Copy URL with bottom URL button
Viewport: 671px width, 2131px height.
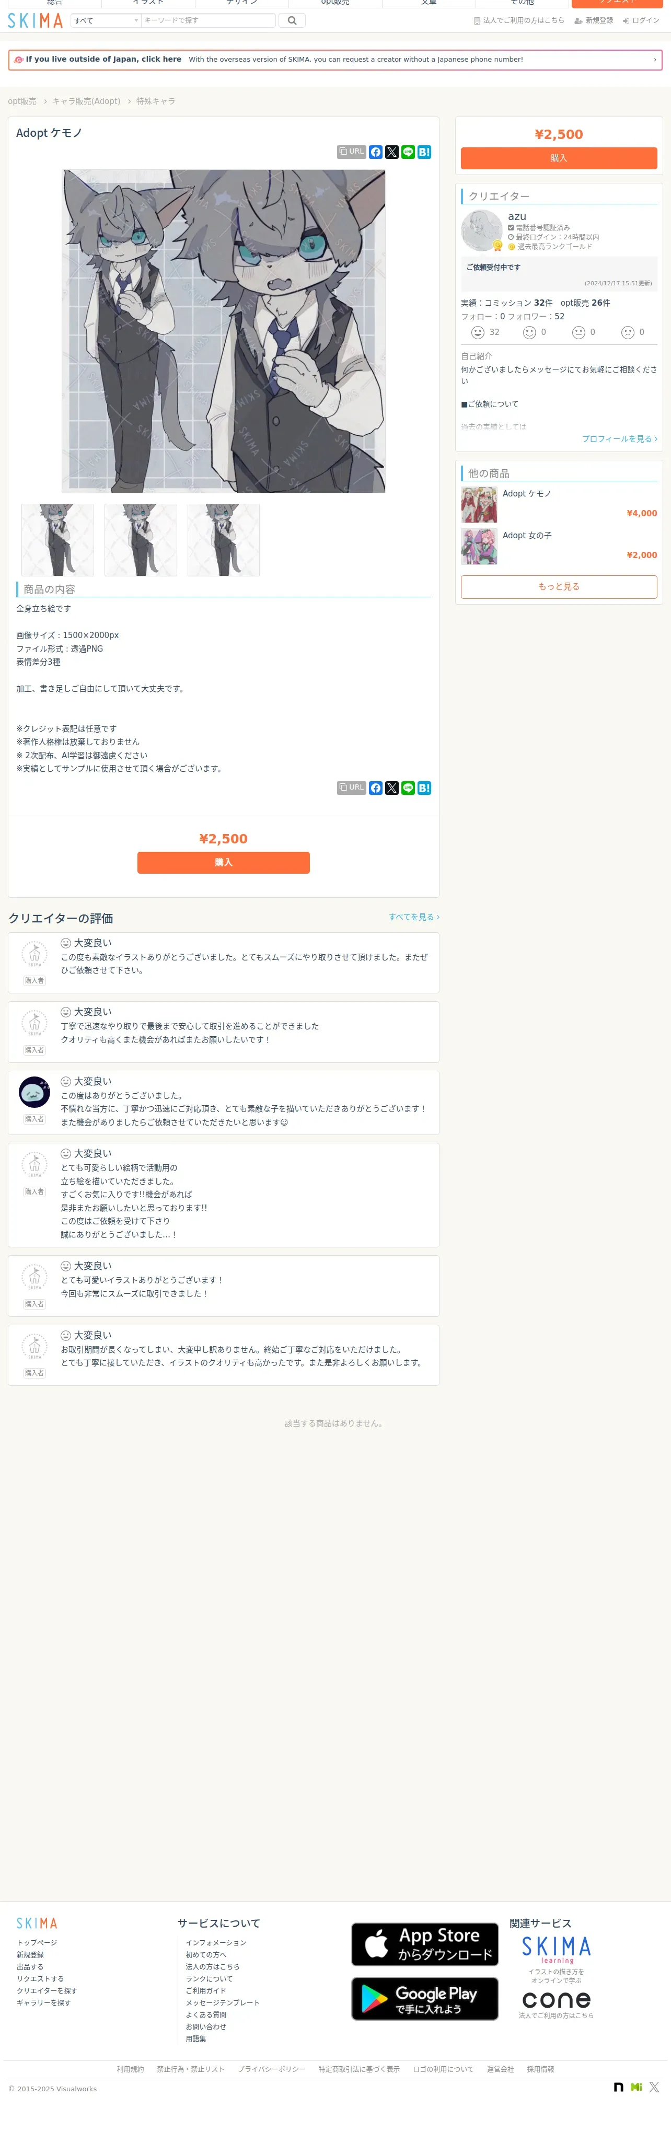tap(352, 789)
